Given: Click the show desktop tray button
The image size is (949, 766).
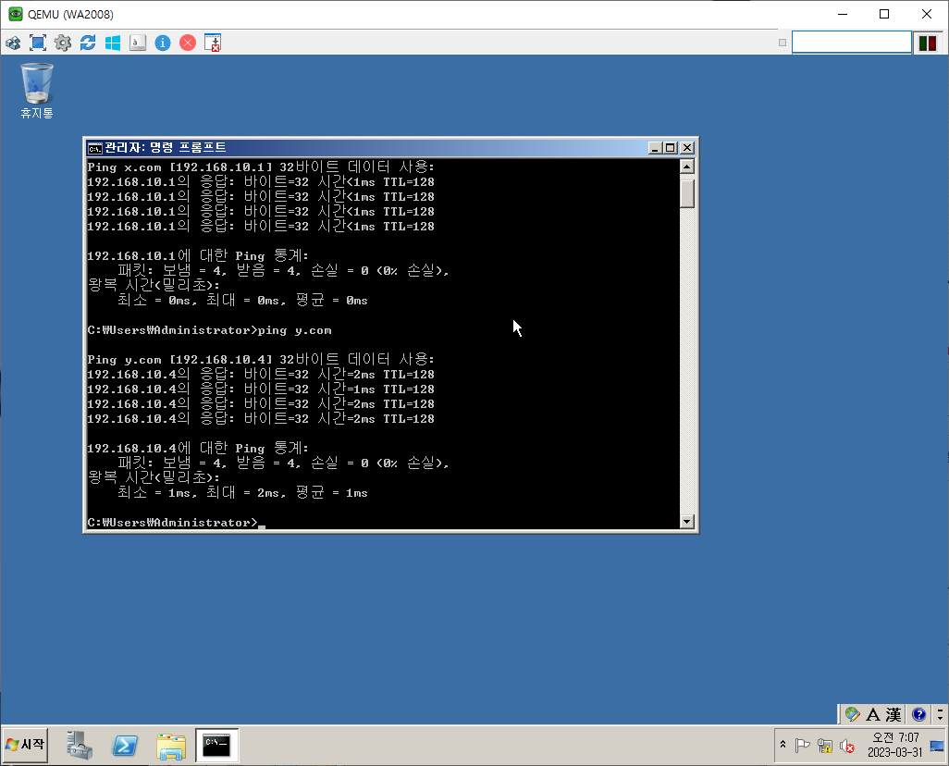Looking at the screenshot, I should point(937,746).
